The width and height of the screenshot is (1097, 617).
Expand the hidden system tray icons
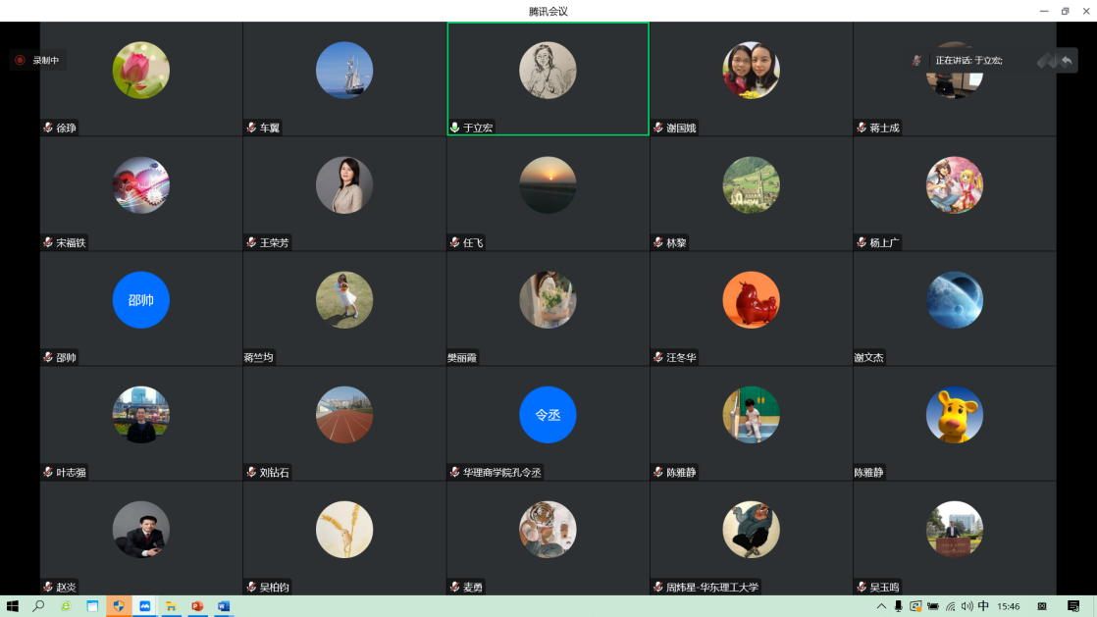point(881,606)
